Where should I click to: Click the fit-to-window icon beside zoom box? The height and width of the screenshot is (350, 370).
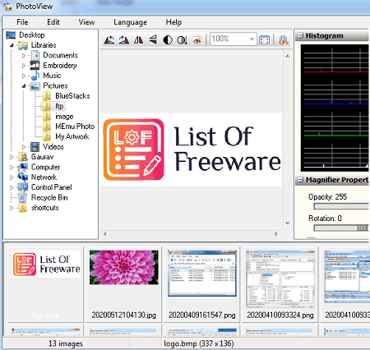pos(264,40)
